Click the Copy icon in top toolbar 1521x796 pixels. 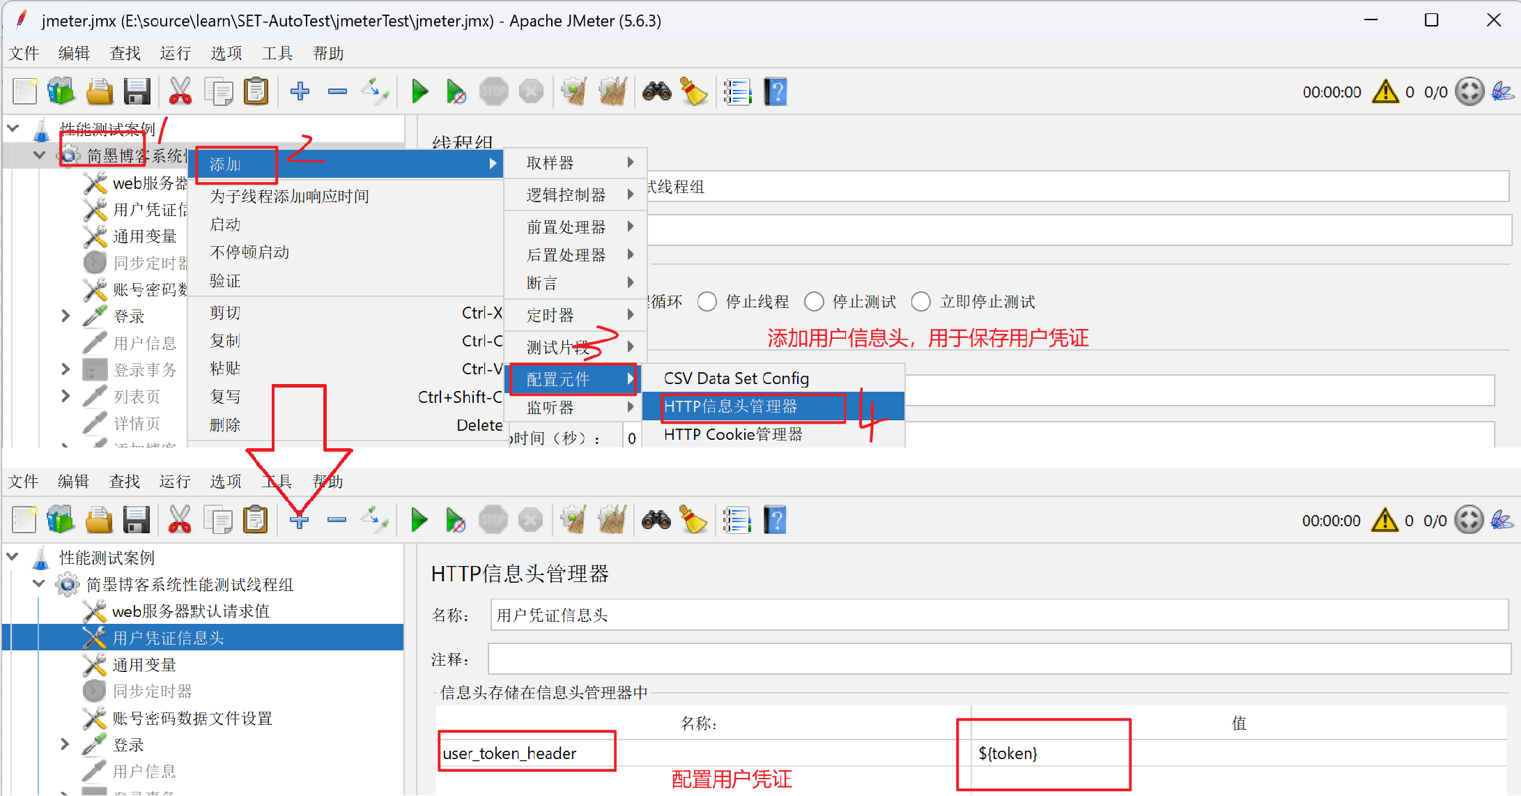point(219,91)
